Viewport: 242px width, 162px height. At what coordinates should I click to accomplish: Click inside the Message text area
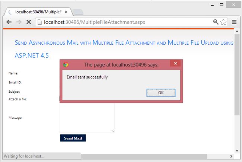click(87, 117)
